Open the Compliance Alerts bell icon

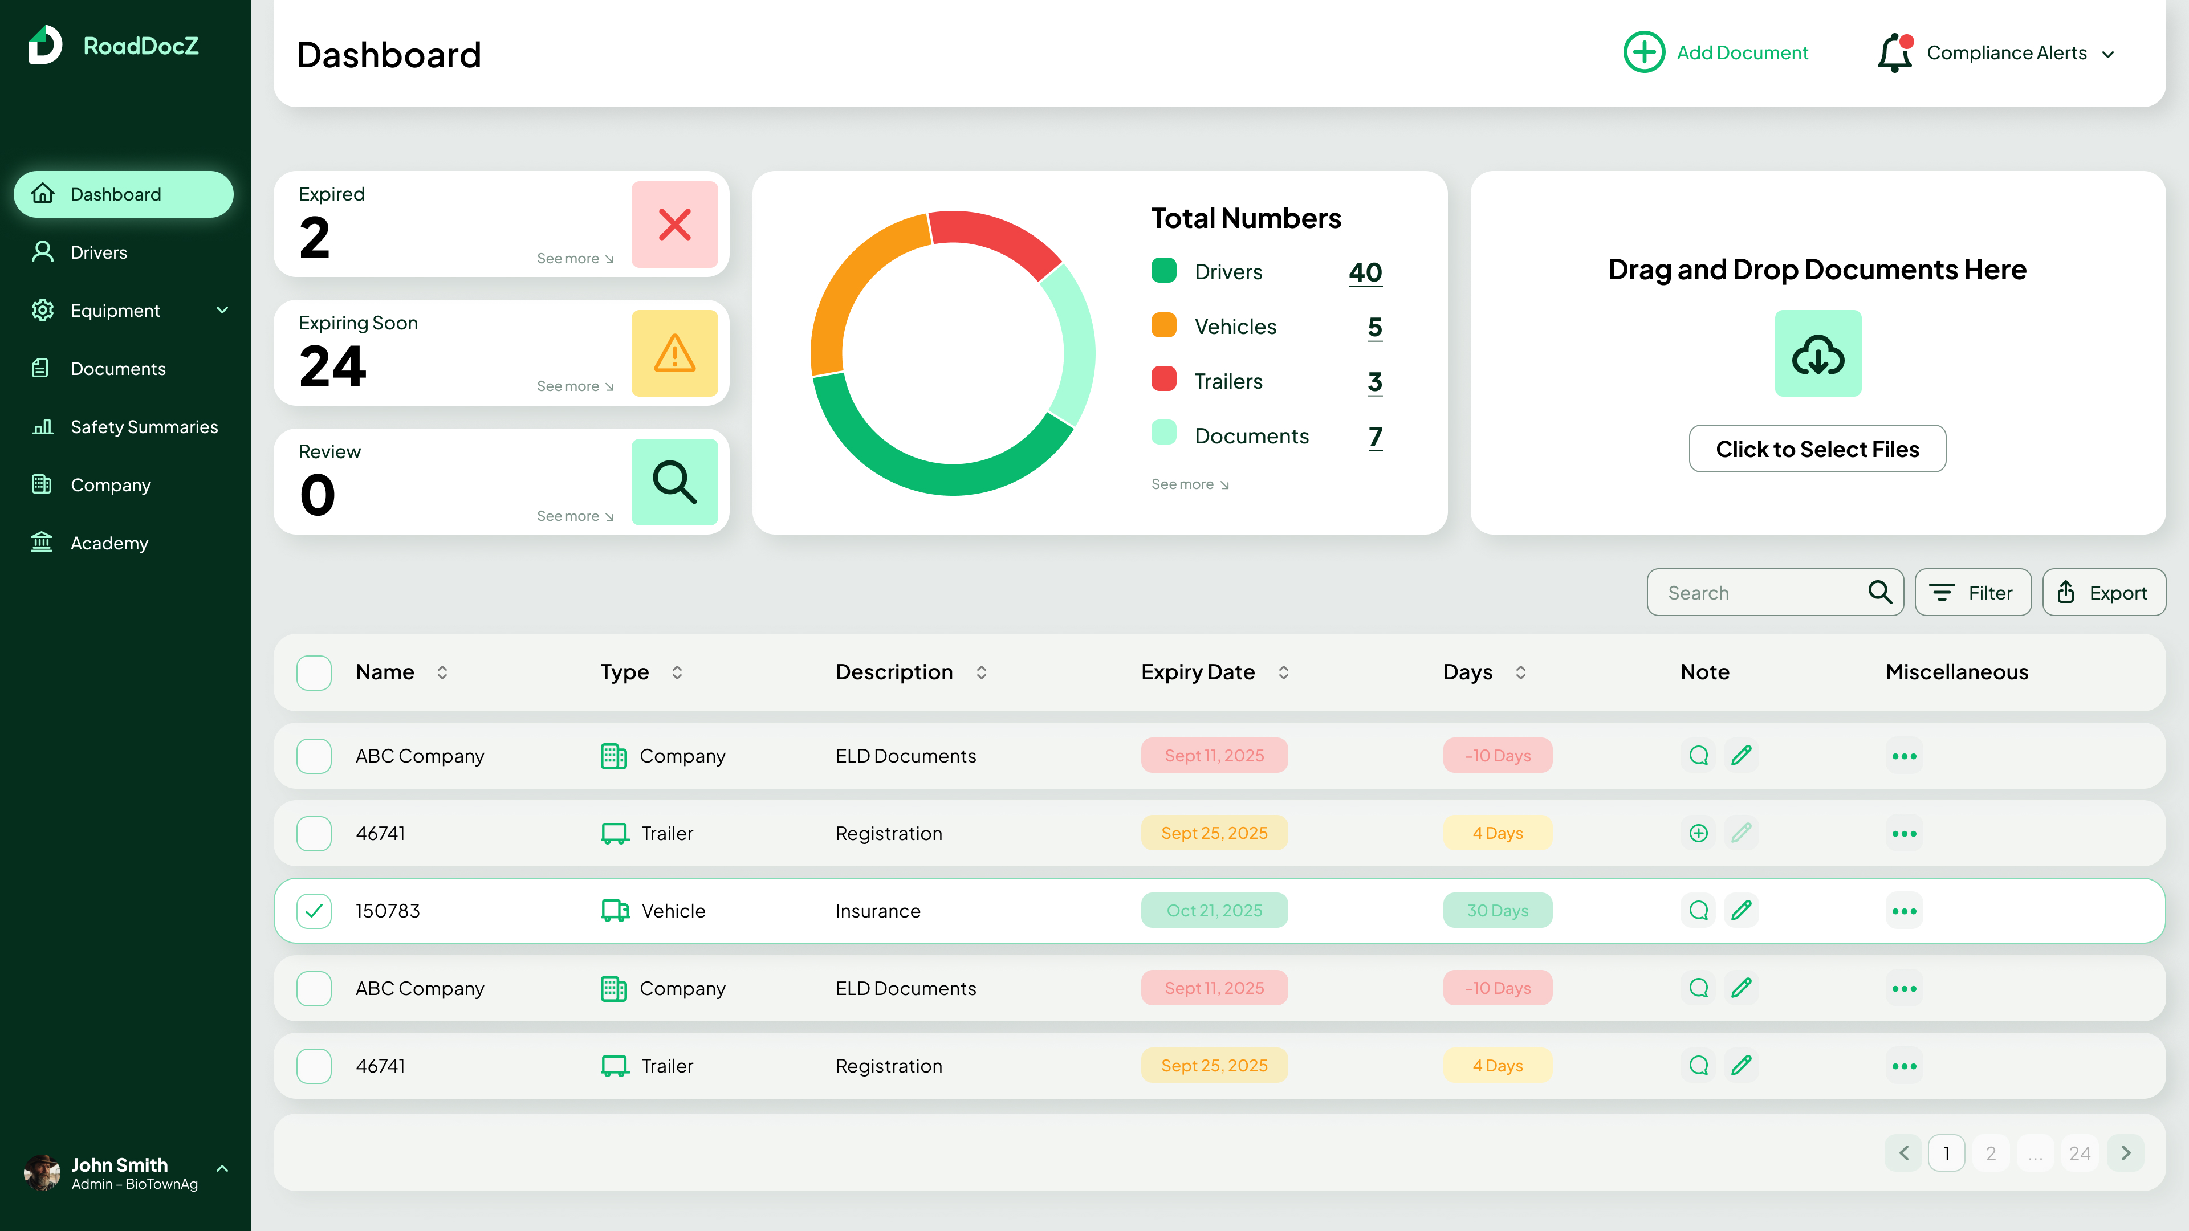point(1894,52)
